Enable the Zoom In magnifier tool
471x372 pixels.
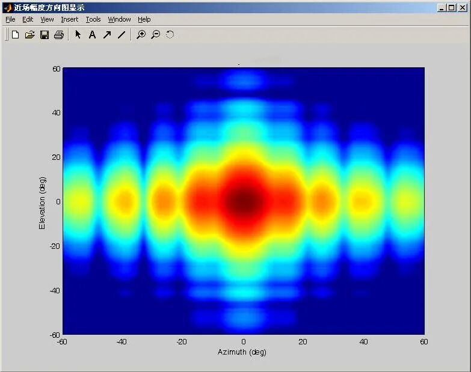141,35
